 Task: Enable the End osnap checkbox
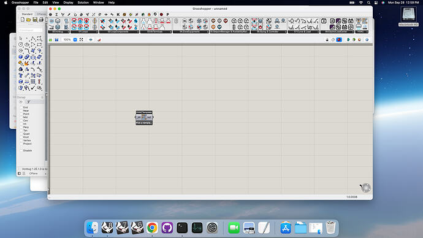21,107
